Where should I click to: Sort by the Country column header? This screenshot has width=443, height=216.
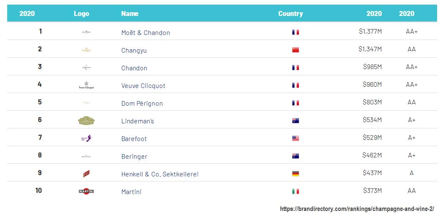tap(291, 13)
